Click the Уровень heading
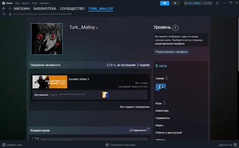The height and width of the screenshot is (148, 239). tap(162, 27)
